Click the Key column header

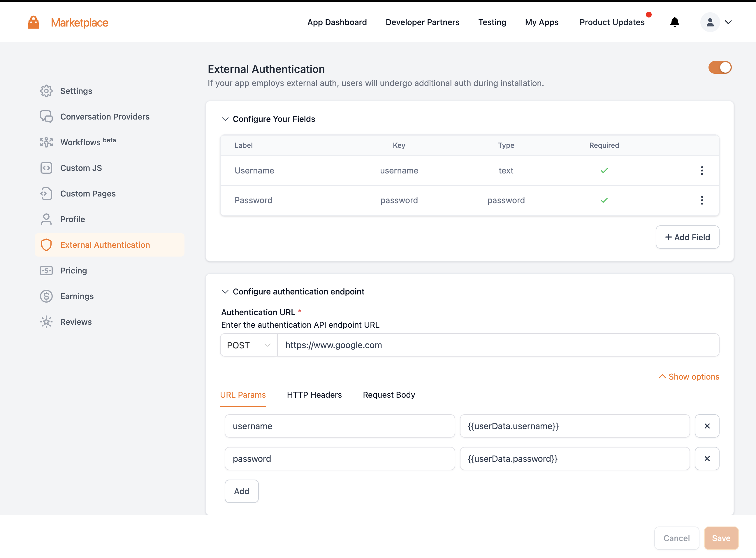pos(399,145)
